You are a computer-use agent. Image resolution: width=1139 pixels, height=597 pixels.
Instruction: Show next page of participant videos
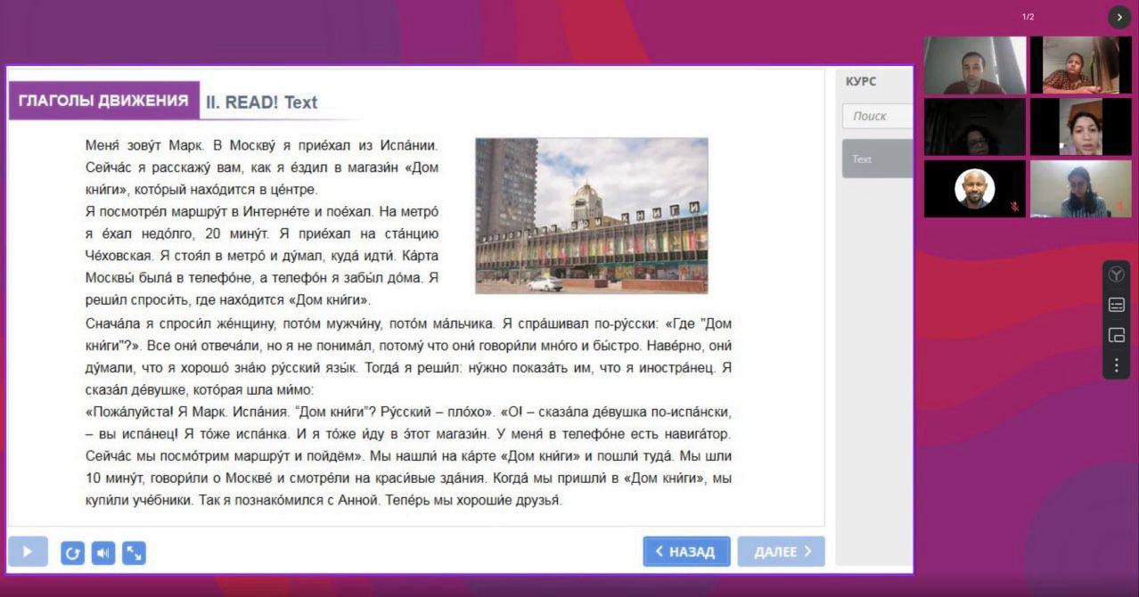(x=1119, y=17)
